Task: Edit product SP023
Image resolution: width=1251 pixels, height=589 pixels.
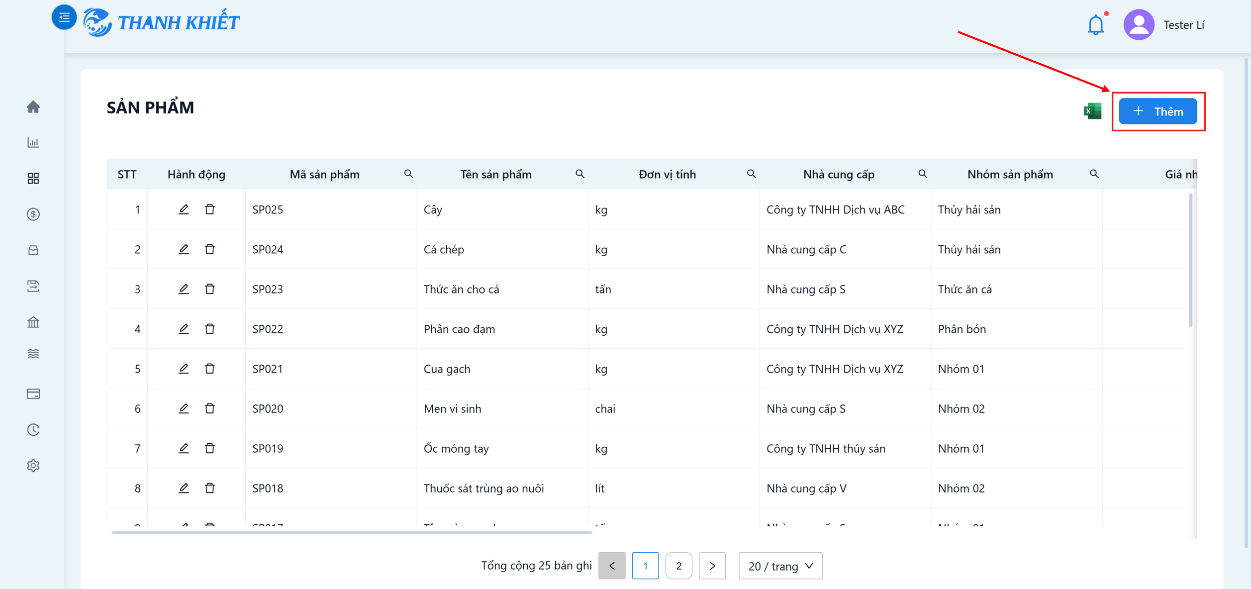Action: click(x=184, y=289)
